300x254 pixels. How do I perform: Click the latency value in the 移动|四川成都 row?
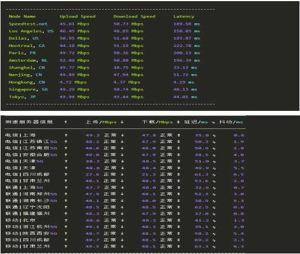pos(202,240)
